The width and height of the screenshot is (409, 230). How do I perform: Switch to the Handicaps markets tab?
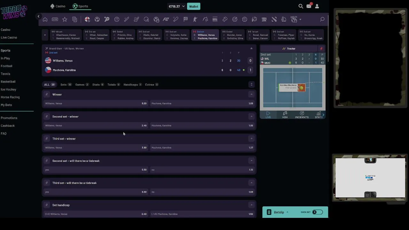pos(133,85)
